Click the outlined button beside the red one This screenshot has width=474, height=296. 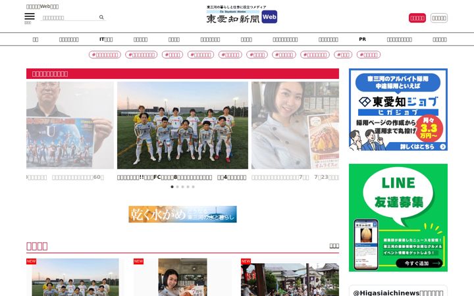pos(439,18)
